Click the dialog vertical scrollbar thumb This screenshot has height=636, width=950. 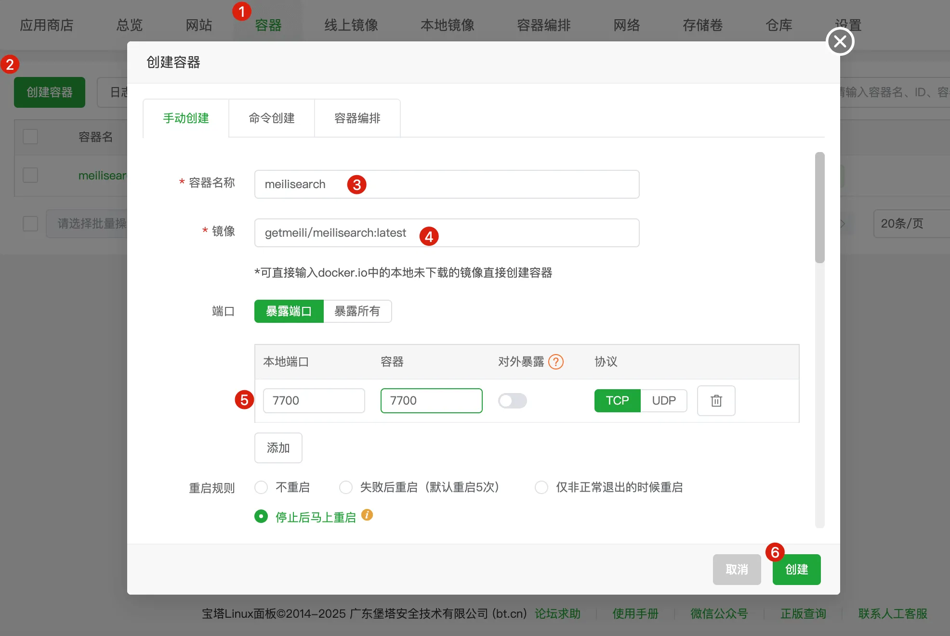coord(820,208)
